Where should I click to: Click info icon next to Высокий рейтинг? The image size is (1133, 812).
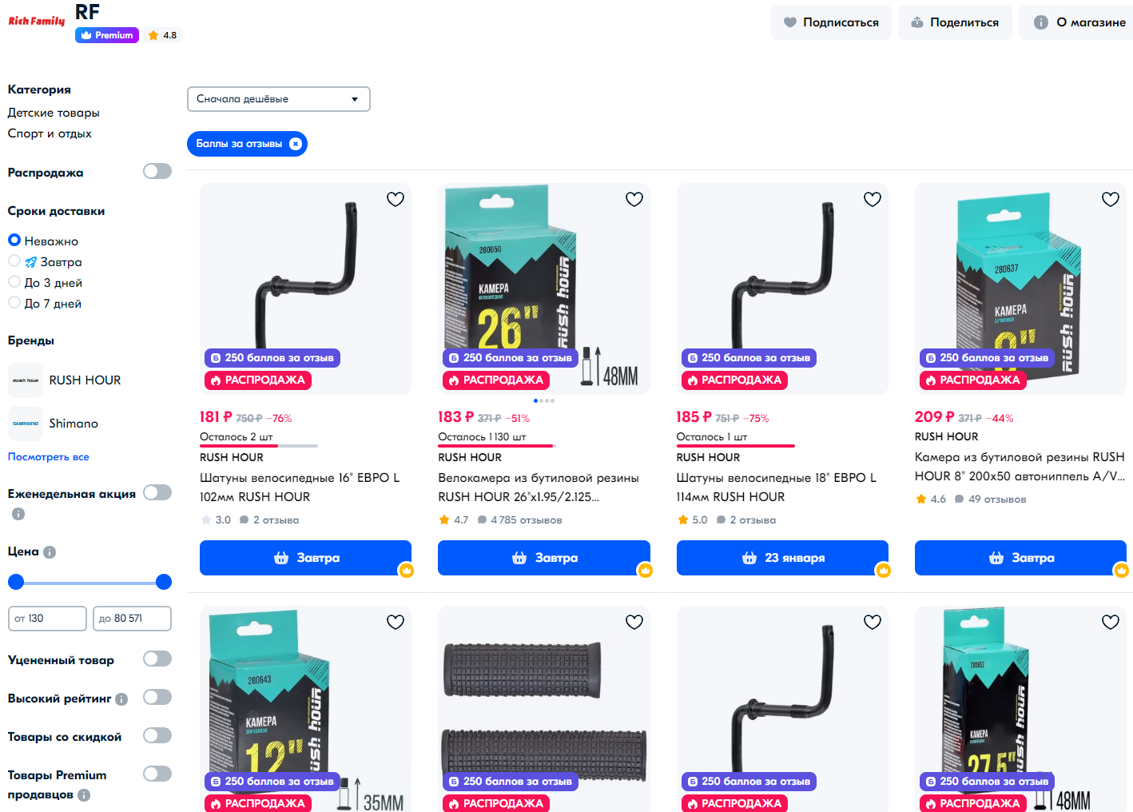coord(121,699)
